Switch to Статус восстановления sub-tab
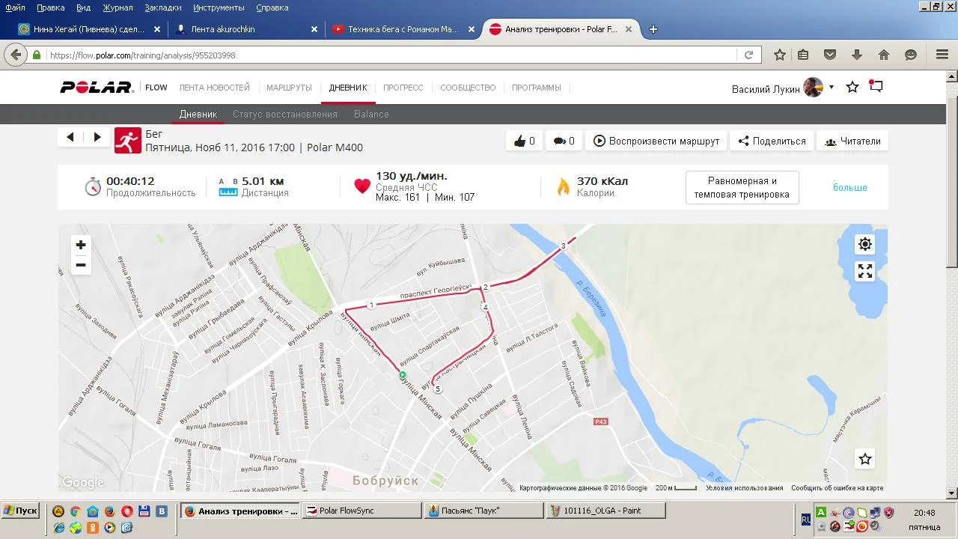Screen dimensions: 958x539 284,114
